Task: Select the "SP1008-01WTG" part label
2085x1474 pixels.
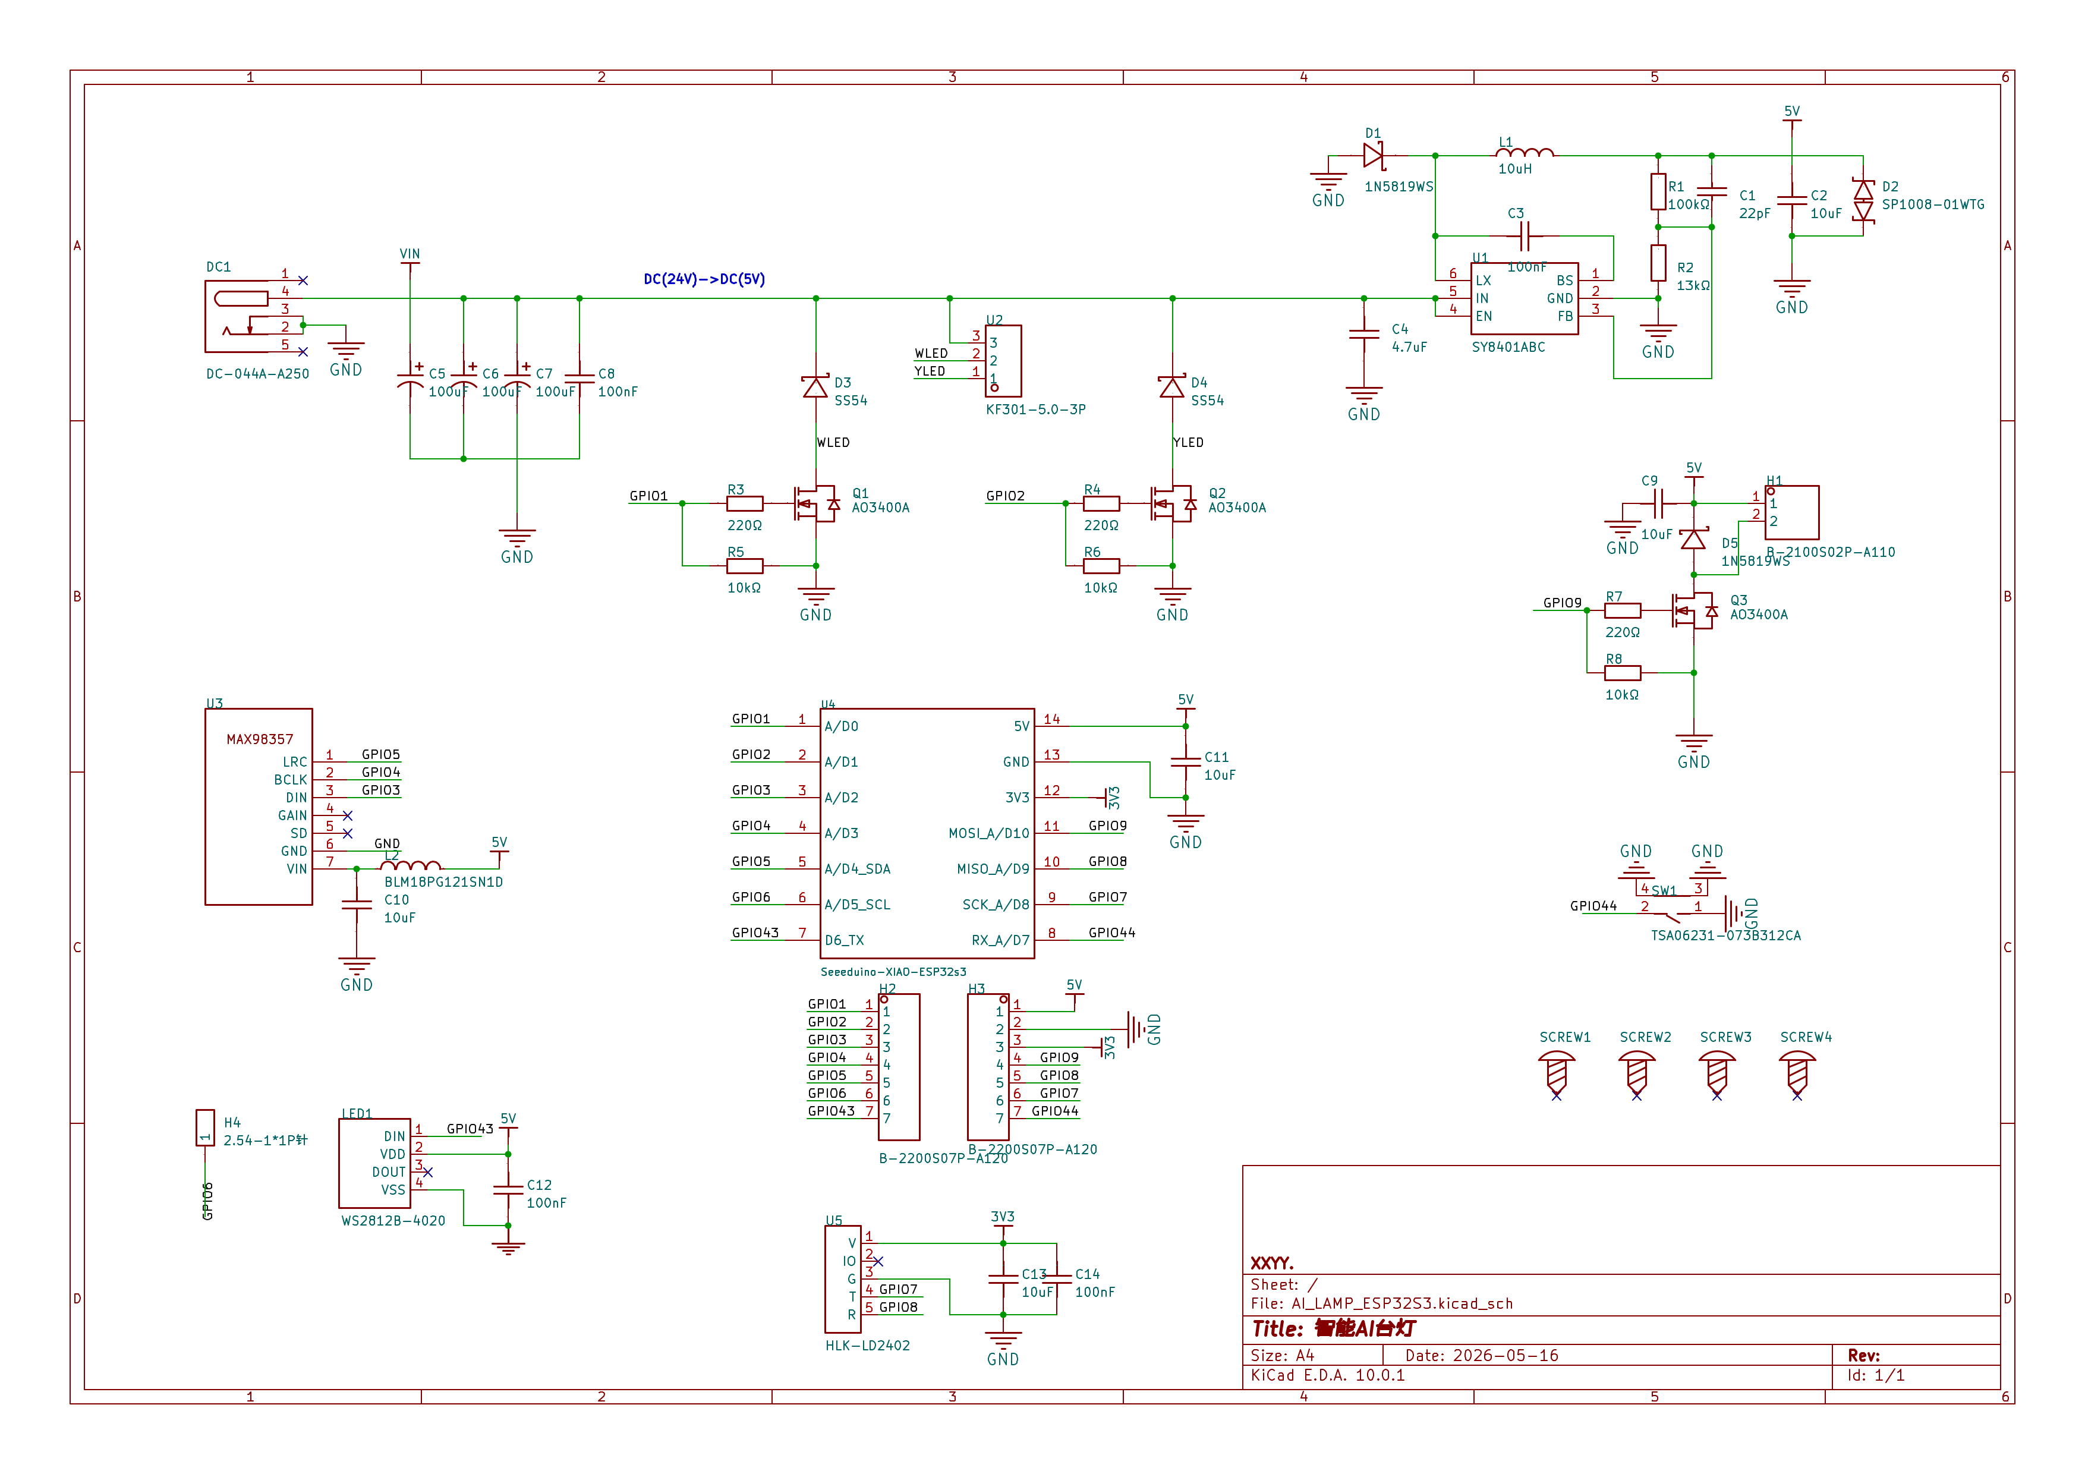Action: (1933, 204)
